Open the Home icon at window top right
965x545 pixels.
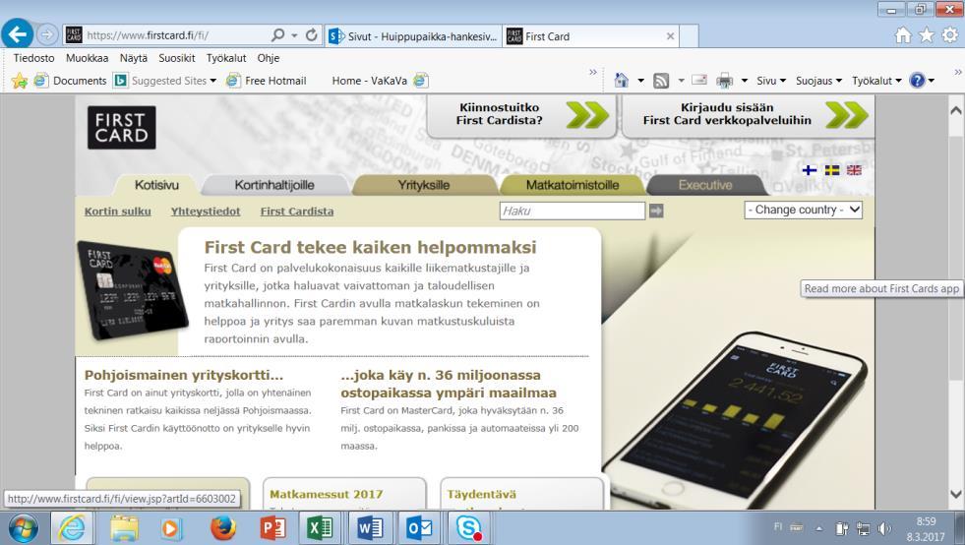[x=903, y=35]
